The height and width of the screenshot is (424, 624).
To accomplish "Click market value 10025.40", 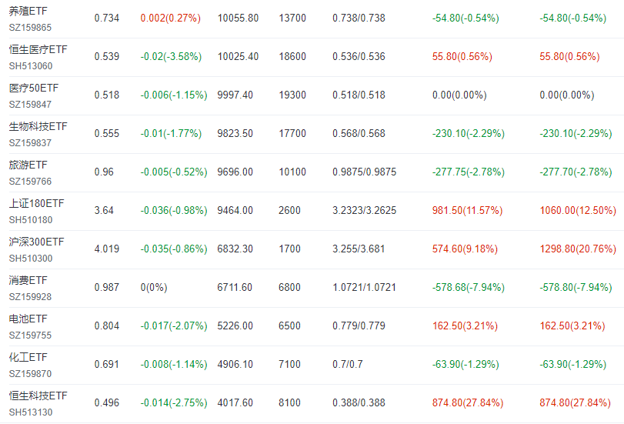I will tap(238, 56).
